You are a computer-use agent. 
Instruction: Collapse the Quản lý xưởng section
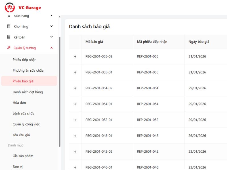51,48
